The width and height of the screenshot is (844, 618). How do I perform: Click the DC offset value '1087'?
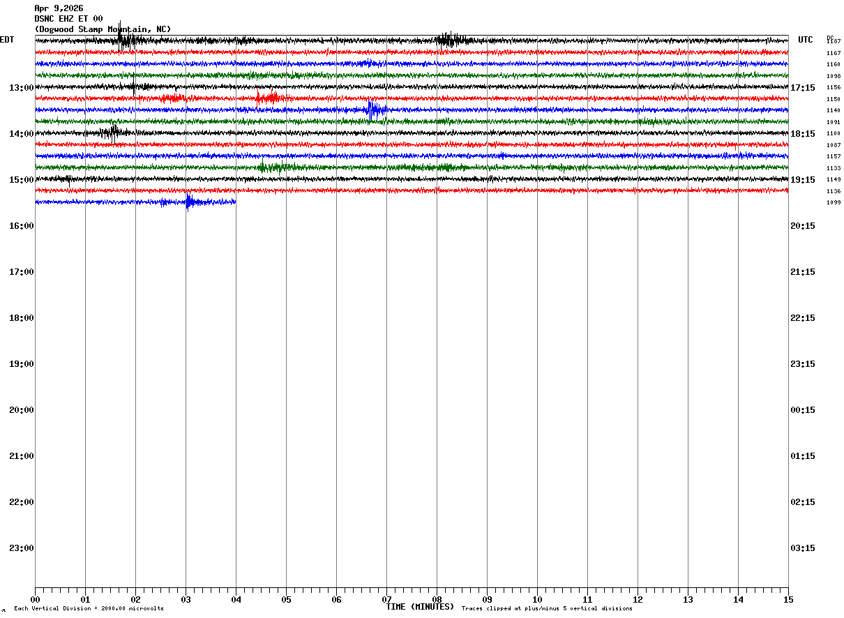(834, 145)
